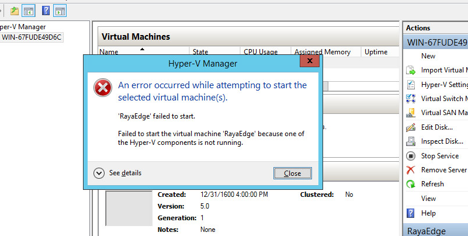Click the Version value 5.0
The width and height of the screenshot is (468, 236).
pyautogui.click(x=204, y=206)
